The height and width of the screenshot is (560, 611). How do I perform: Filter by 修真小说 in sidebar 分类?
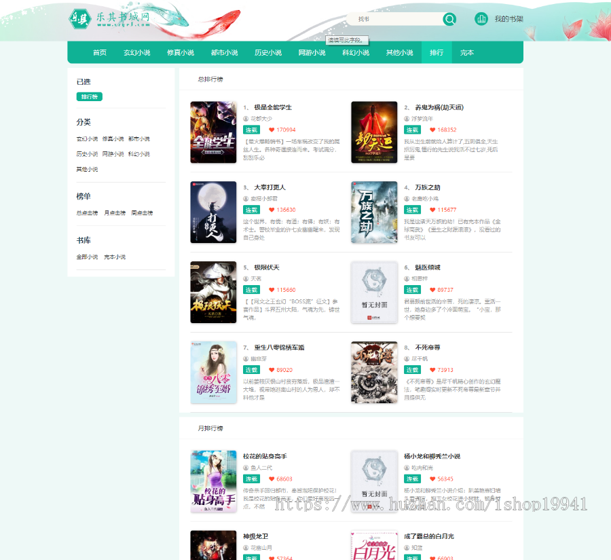[113, 138]
